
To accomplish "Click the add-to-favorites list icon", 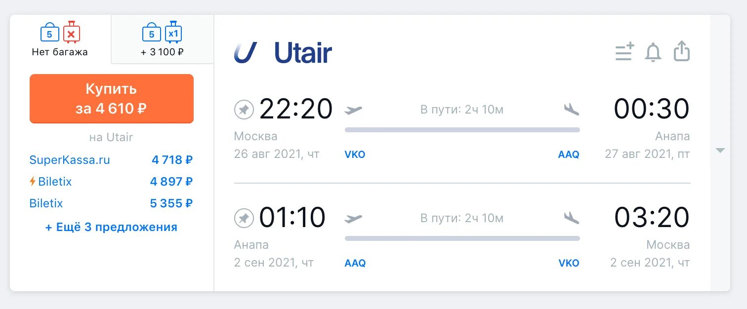I will coord(624,52).
